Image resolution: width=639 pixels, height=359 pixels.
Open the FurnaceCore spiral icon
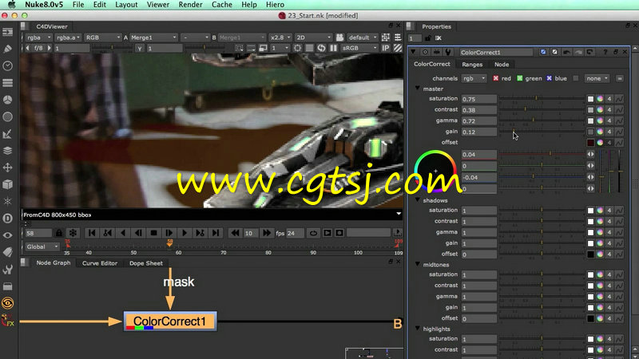7,303
